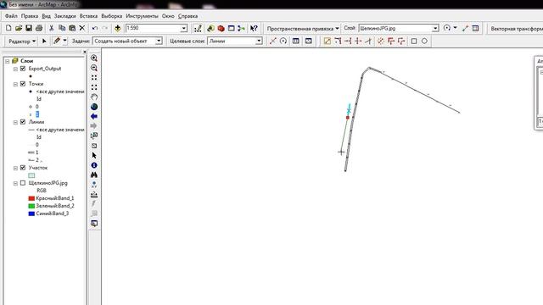
Task: Select the Pan hand tool
Action: pos(94,97)
